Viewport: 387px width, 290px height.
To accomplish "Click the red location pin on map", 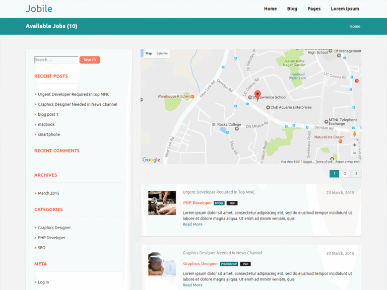I will point(257,95).
